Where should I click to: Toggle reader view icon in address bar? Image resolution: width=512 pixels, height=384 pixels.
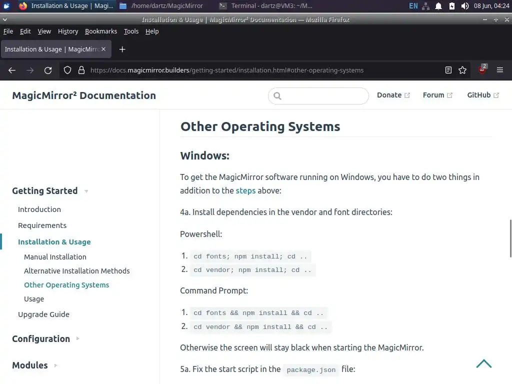448,70
